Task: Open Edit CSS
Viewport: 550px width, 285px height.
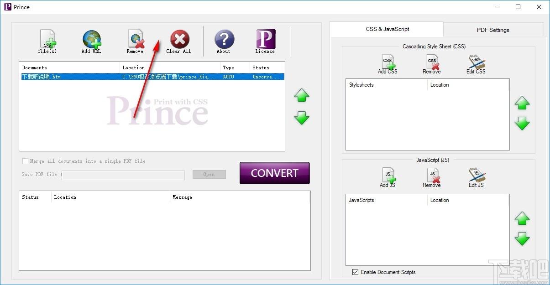Action: (476, 64)
